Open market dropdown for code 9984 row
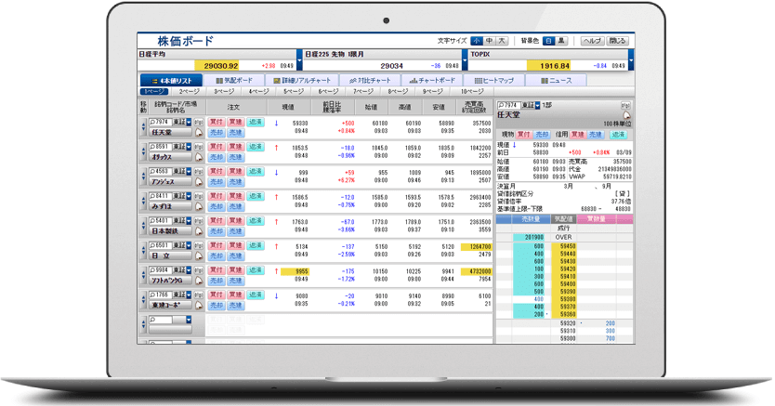Screen dimensions: 775x406 tap(189, 270)
